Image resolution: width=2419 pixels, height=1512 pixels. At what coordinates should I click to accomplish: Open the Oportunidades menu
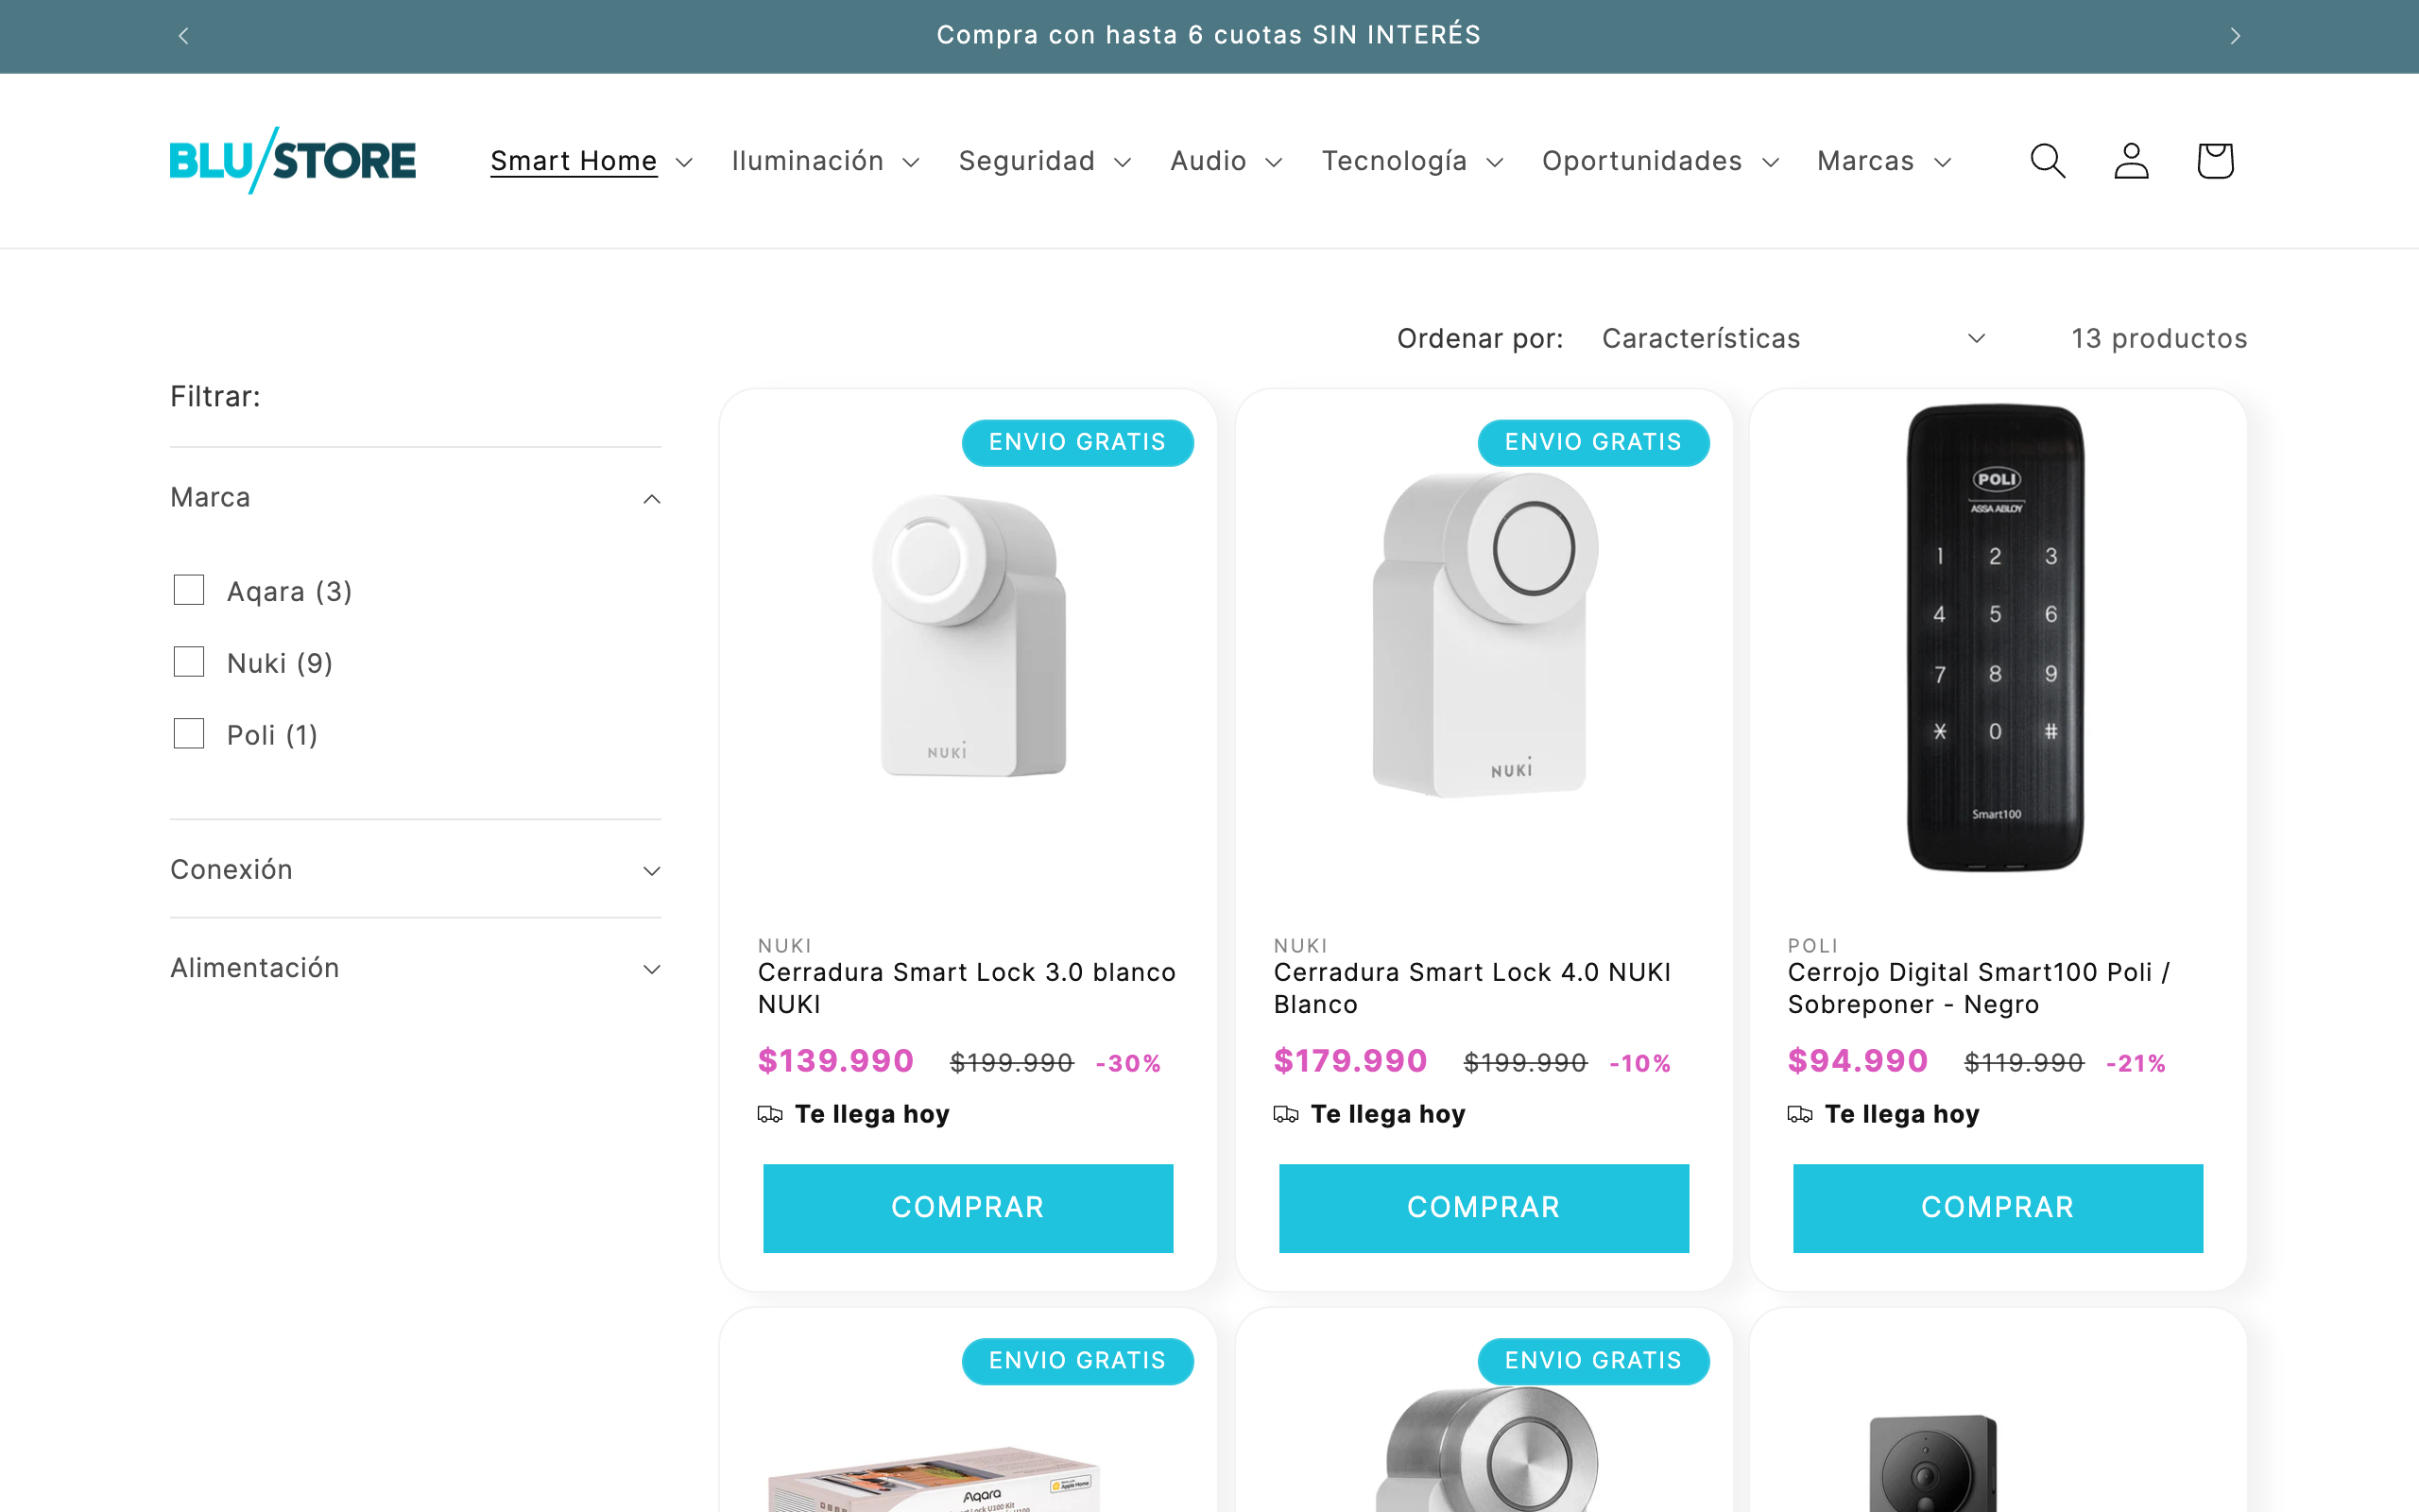coord(1642,160)
